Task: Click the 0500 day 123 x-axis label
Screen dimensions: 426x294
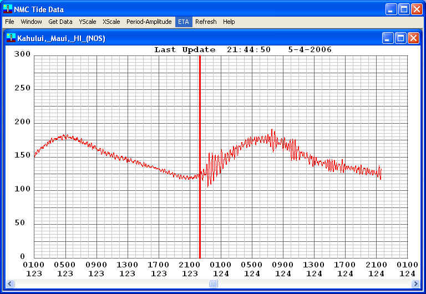Action: tap(65, 269)
